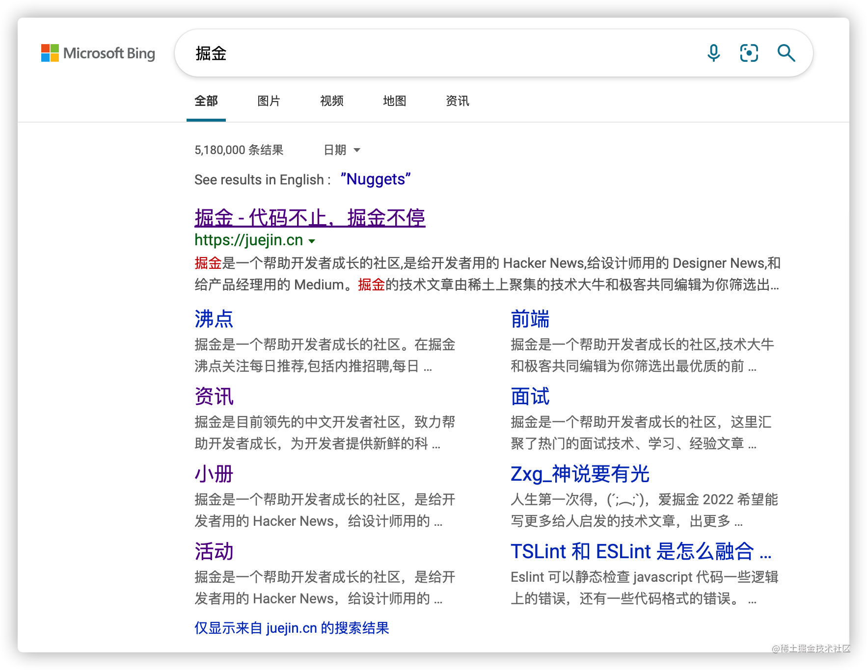This screenshot has width=867, height=670.
Task: Open the 小册 sitelink
Action: 214,474
